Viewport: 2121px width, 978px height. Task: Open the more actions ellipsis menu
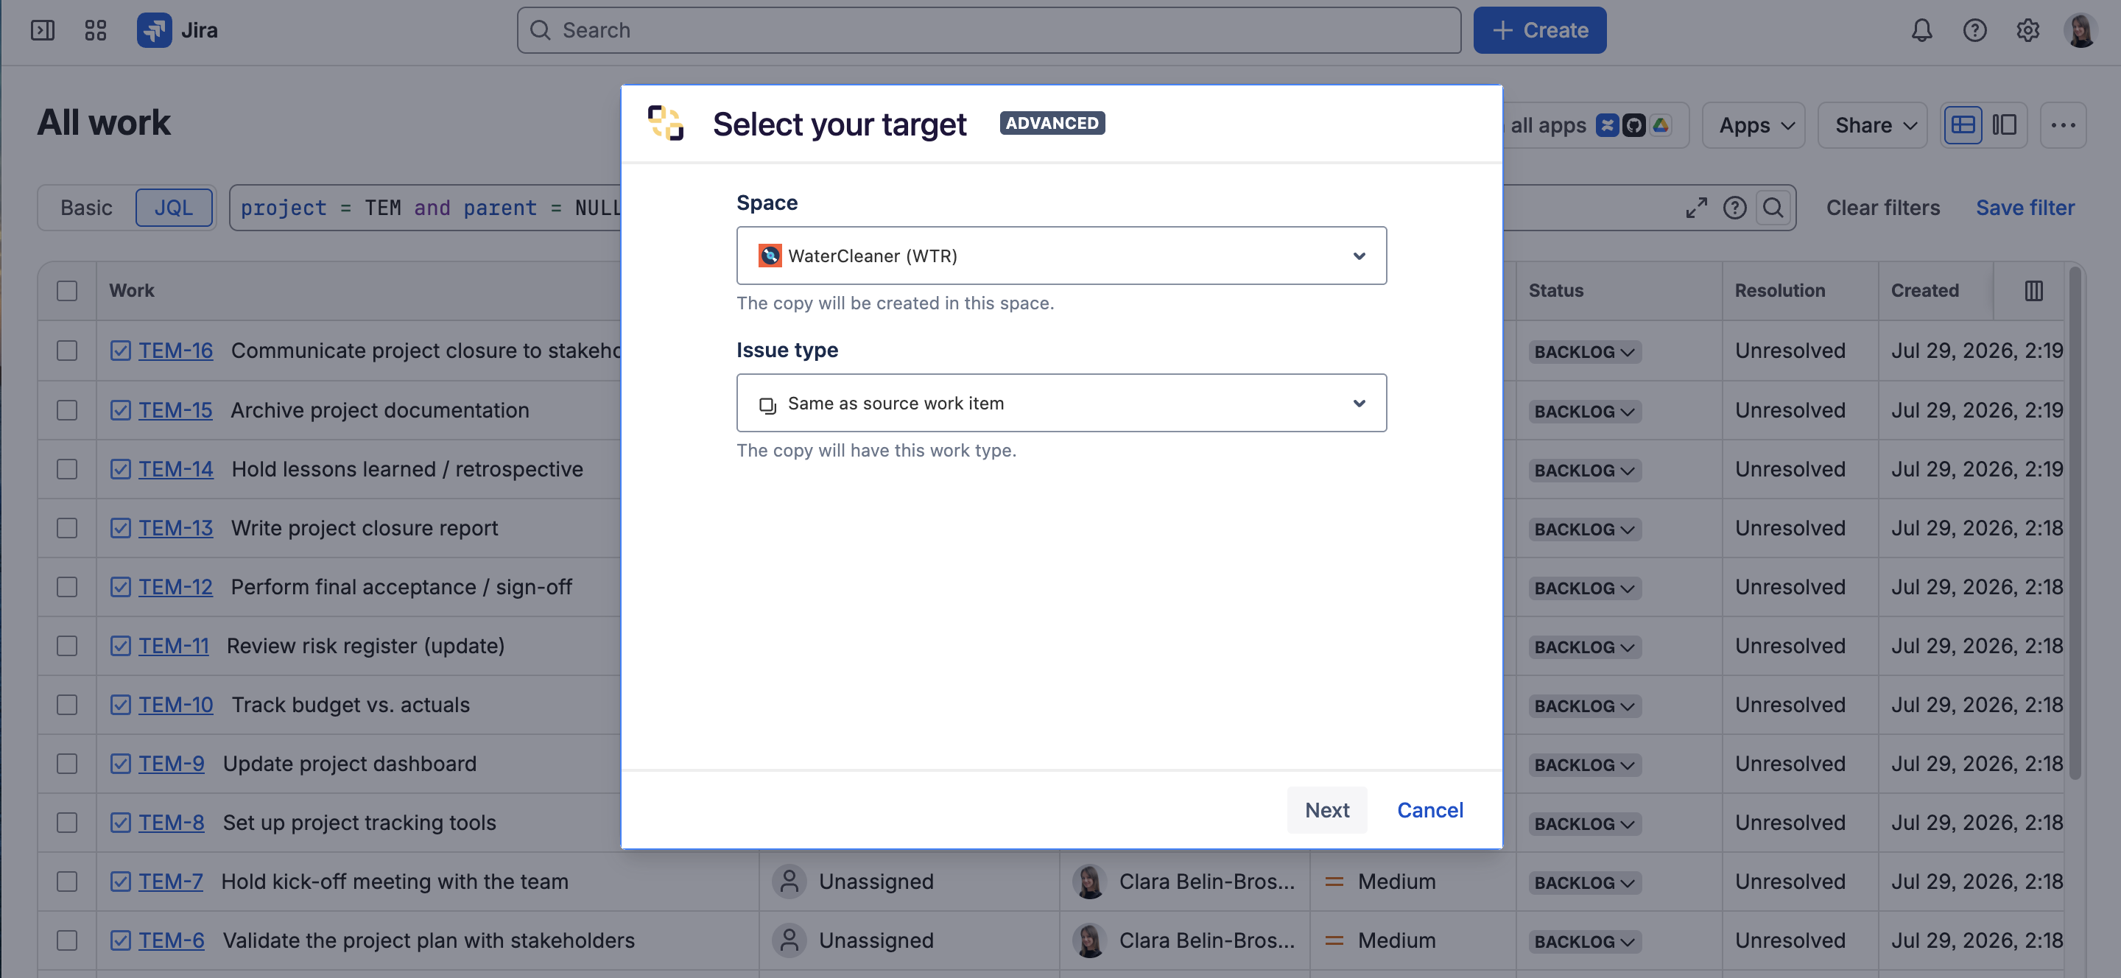[x=2063, y=125]
